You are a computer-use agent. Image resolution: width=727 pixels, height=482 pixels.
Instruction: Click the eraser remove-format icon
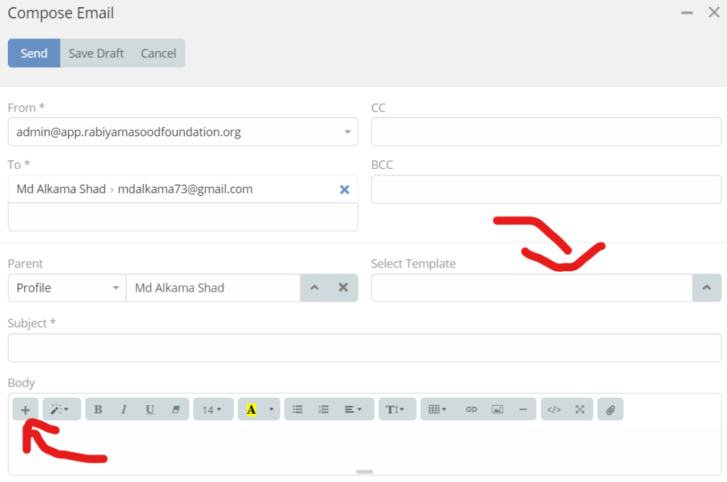(x=176, y=409)
